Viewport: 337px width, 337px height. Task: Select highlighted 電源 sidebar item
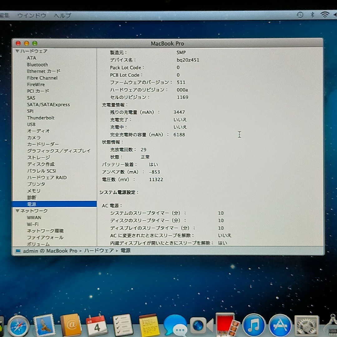pos(55,204)
